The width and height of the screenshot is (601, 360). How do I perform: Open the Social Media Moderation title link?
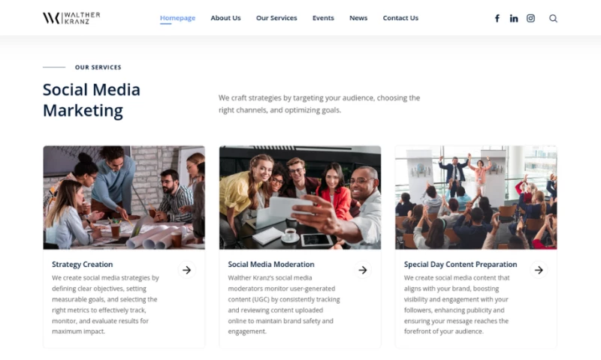271,264
